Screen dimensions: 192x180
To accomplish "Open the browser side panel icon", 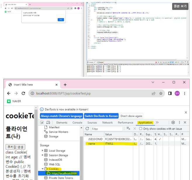I will (x=170, y=93).
